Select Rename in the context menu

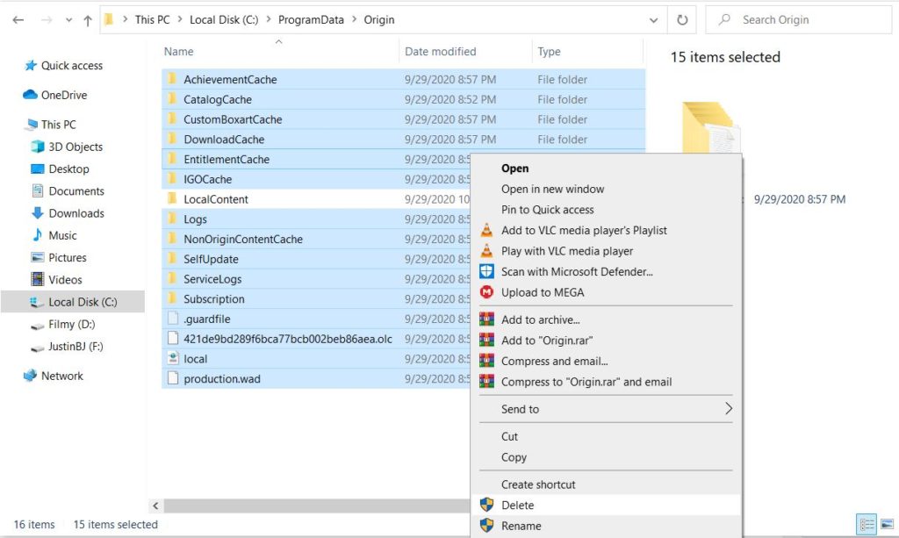click(521, 526)
